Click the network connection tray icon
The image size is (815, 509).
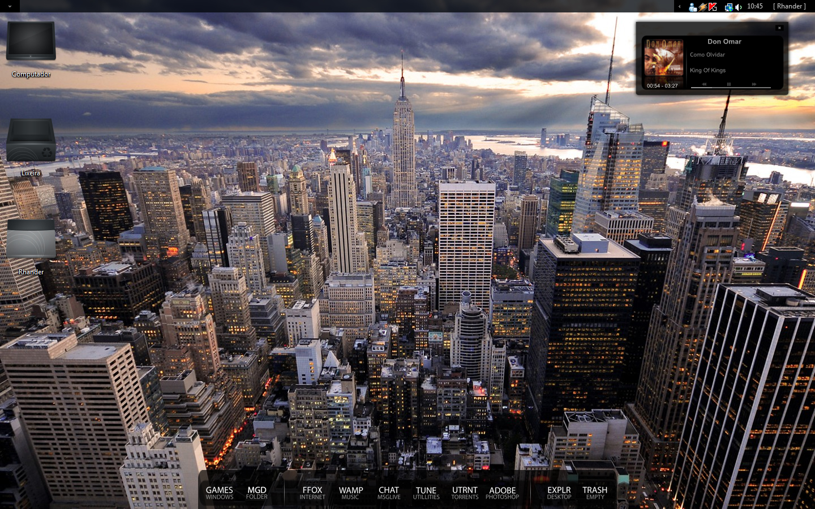pyautogui.click(x=729, y=7)
